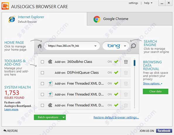Click the 1,753 issues found count
The width and height of the screenshot is (174, 135).
point(12,93)
